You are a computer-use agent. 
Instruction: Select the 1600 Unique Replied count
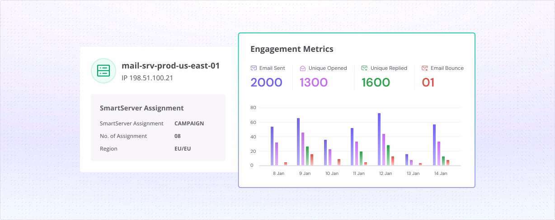point(376,82)
